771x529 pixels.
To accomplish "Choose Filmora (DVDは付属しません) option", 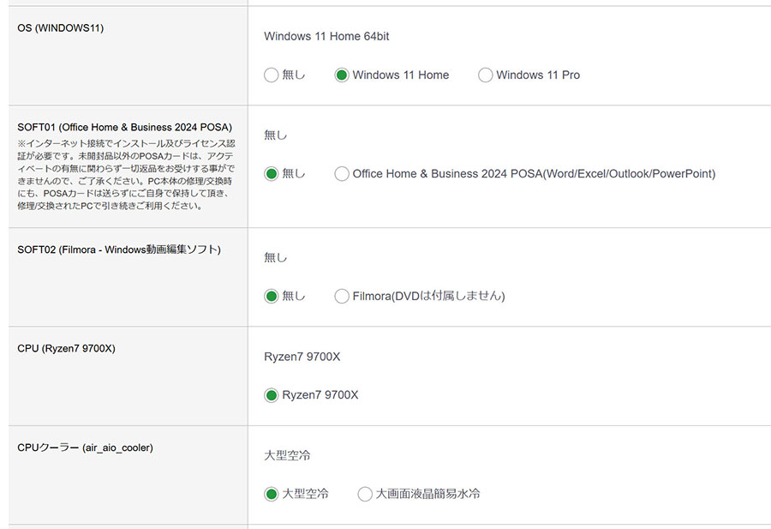I will tap(342, 297).
